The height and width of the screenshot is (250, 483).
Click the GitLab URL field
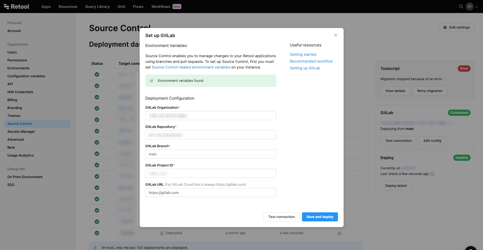click(211, 193)
